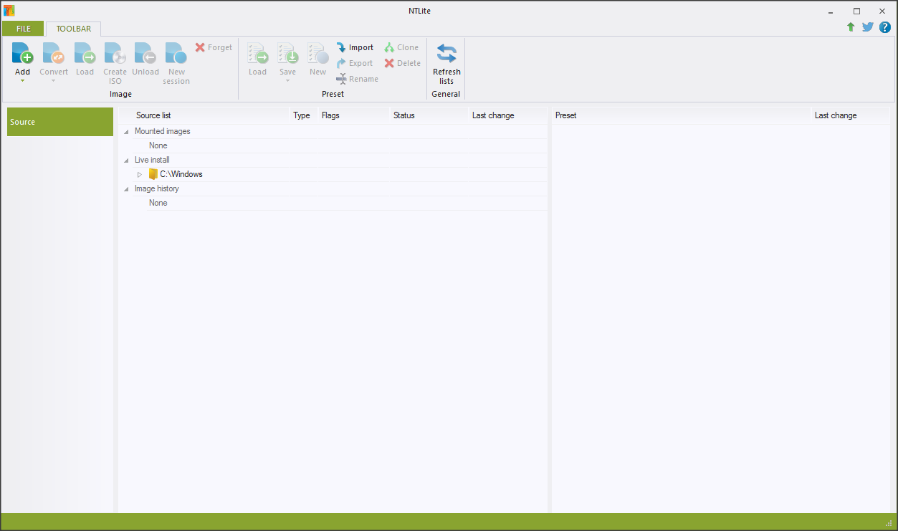
Task: Click the Unload image icon
Action: point(145,54)
